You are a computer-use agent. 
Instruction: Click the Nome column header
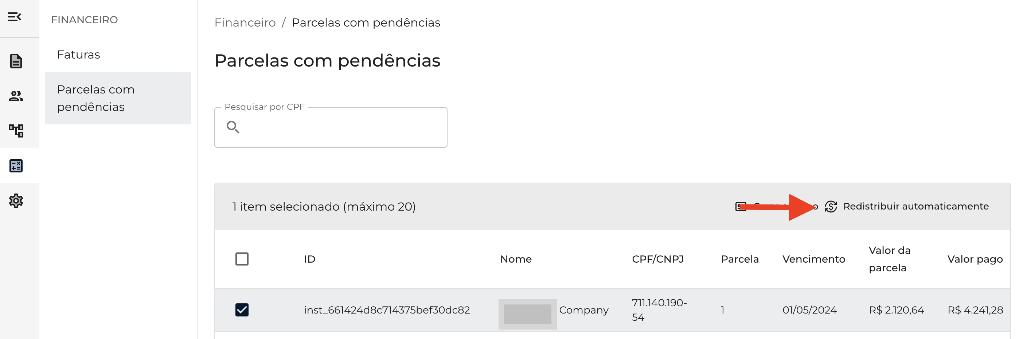[x=515, y=259]
